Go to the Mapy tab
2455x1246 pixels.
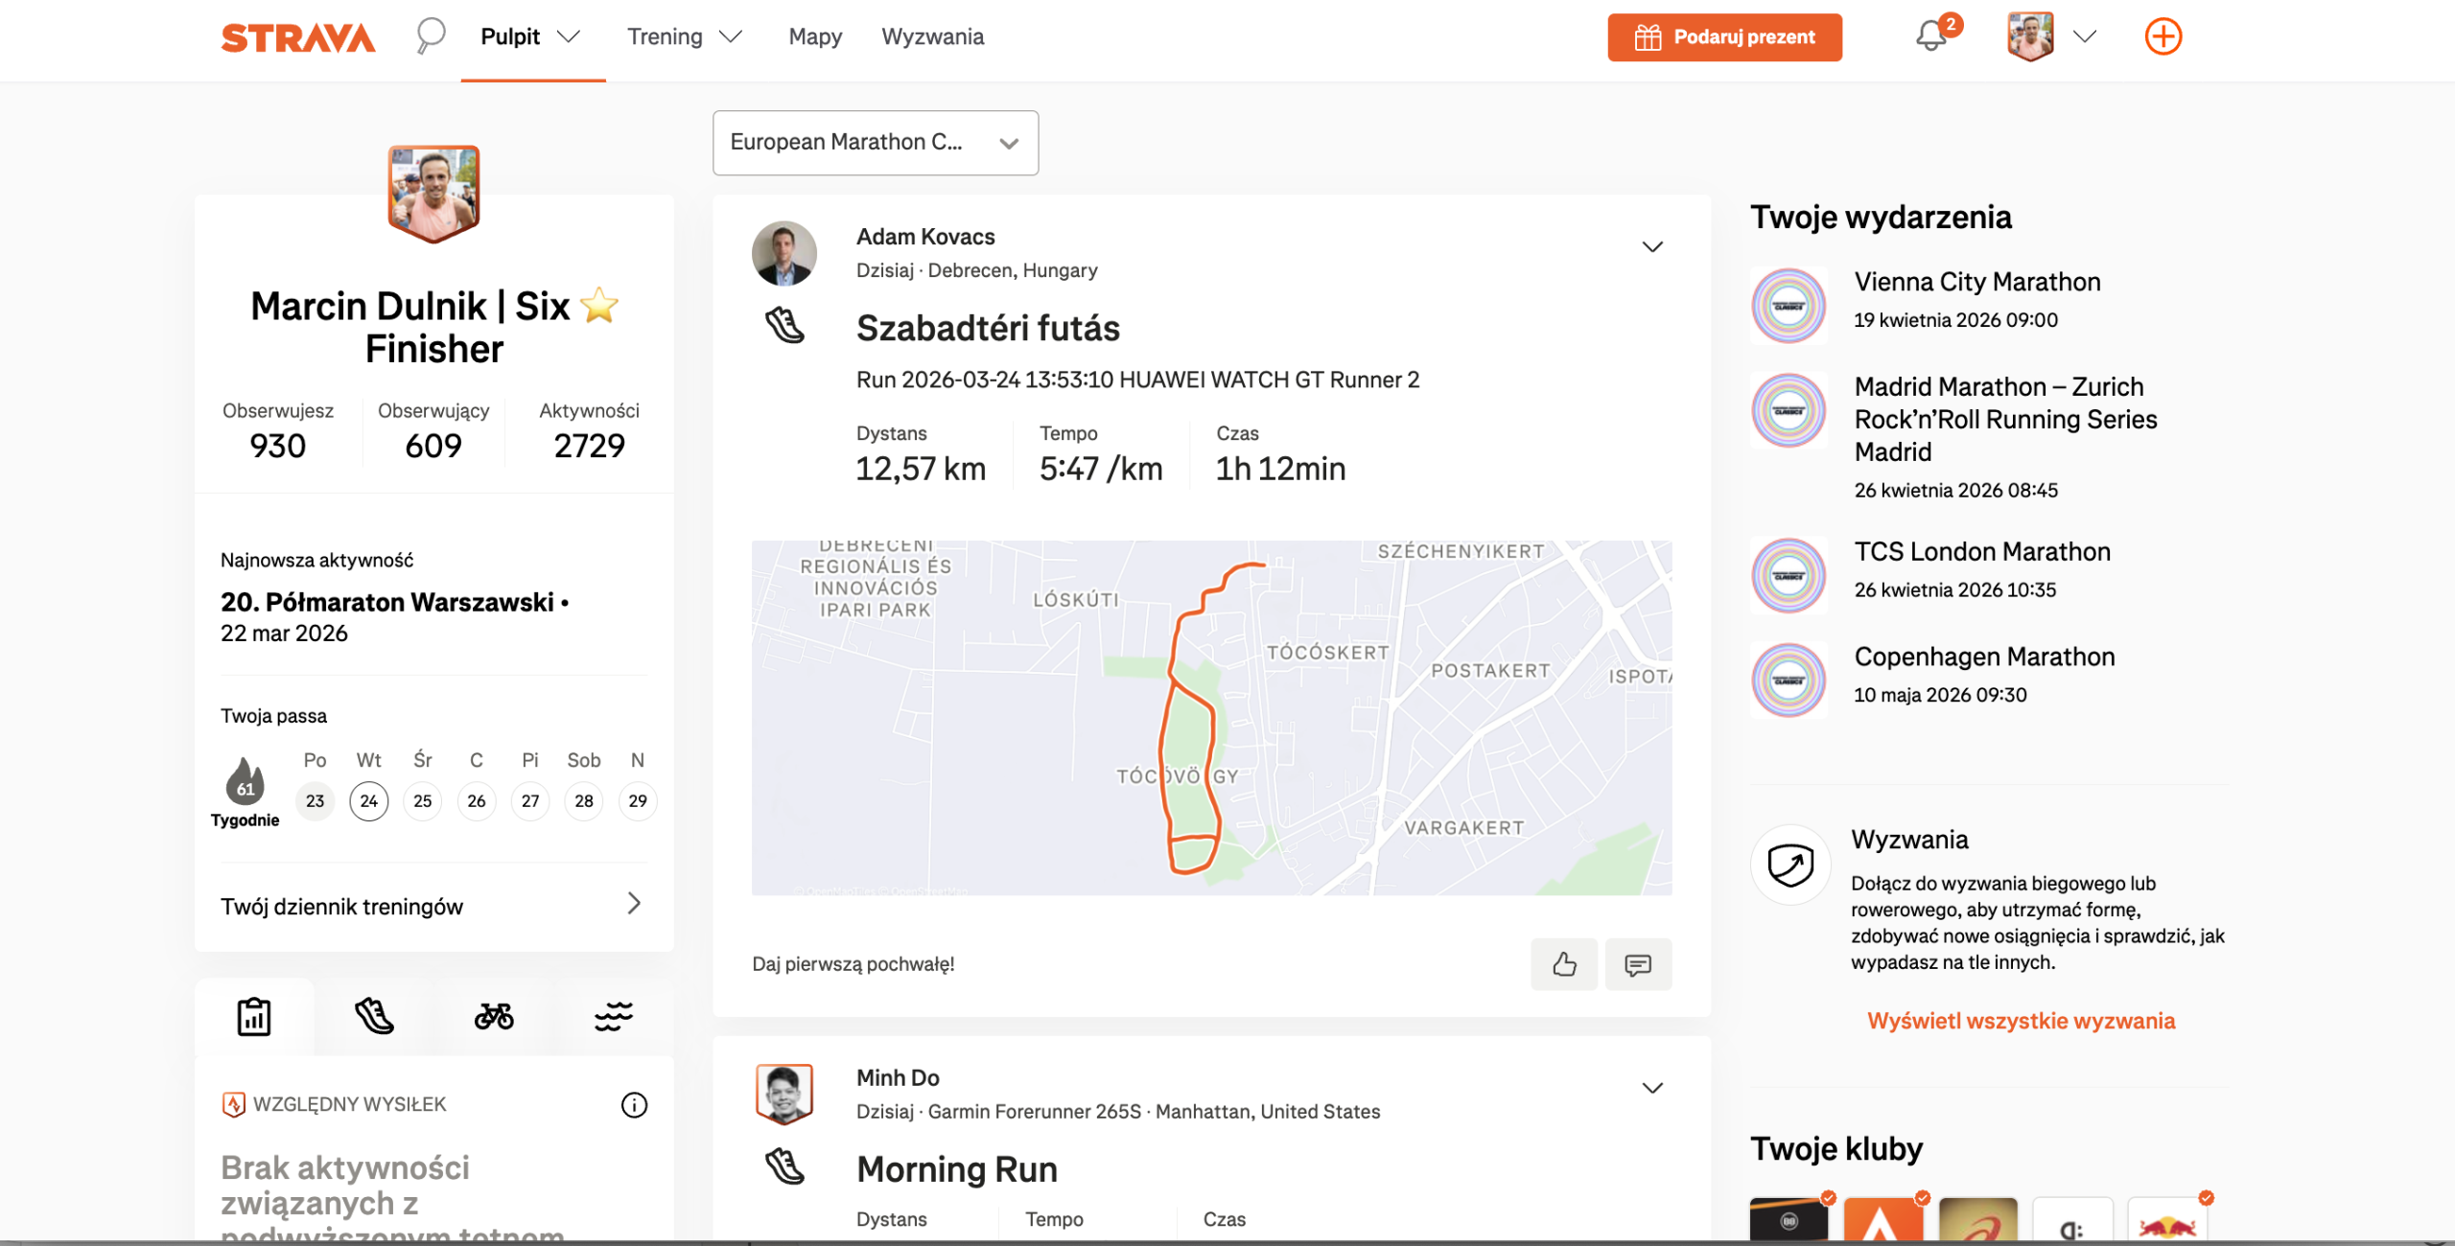click(815, 36)
